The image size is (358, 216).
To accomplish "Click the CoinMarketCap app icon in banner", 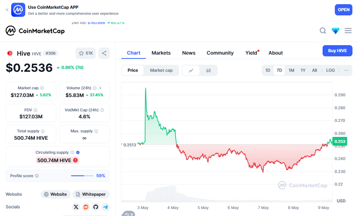I will 18,10.
